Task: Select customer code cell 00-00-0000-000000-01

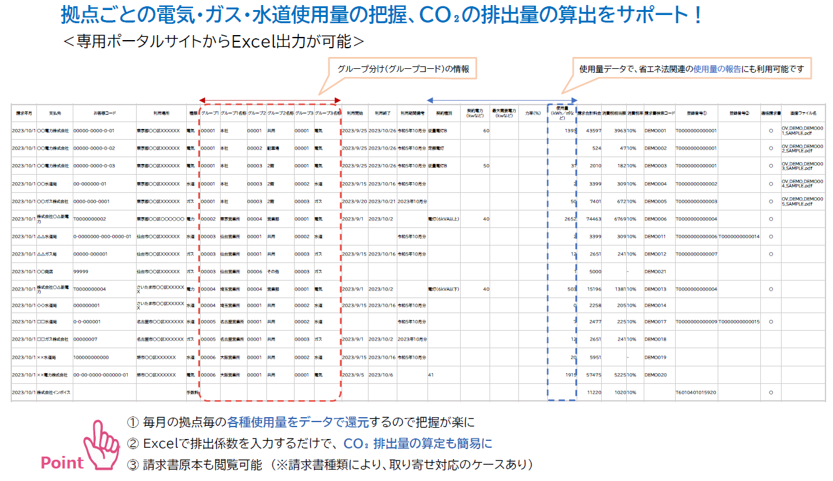Action: [101, 375]
